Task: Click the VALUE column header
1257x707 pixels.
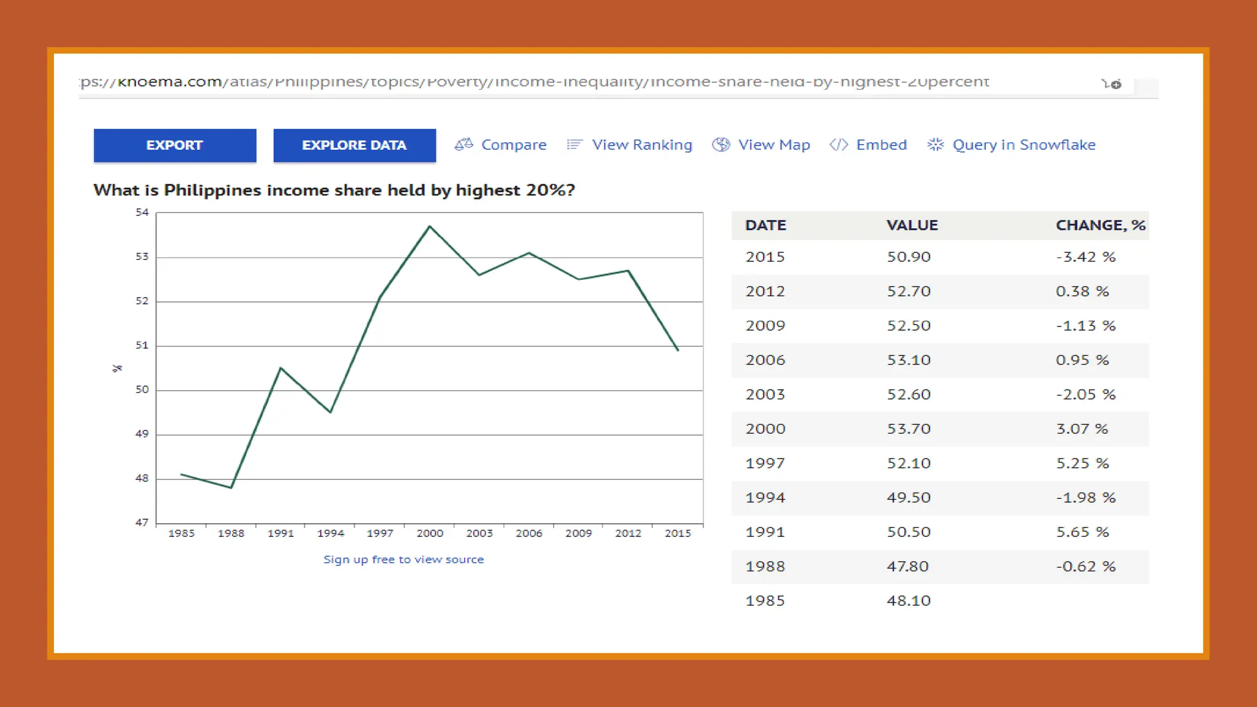Action: tap(911, 225)
